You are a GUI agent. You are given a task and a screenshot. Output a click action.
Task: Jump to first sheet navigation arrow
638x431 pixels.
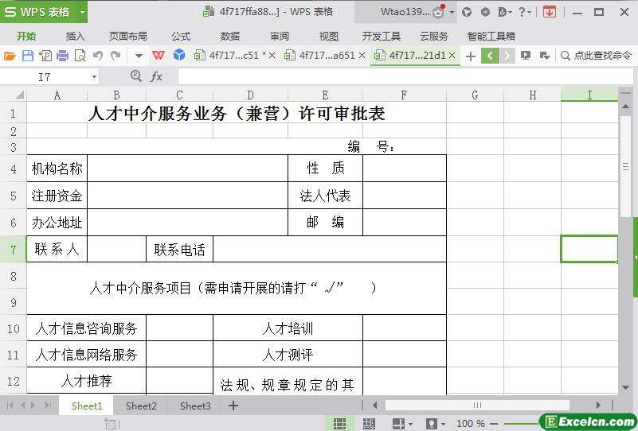point(10,405)
